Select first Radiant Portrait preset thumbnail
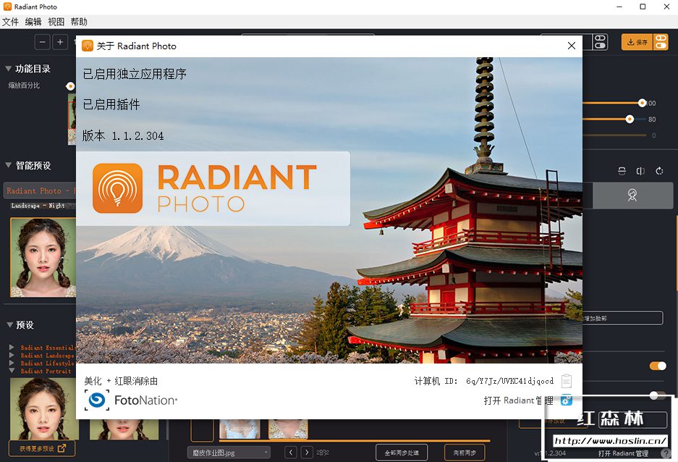Image resolution: width=678 pixels, height=462 pixels. pos(43,409)
